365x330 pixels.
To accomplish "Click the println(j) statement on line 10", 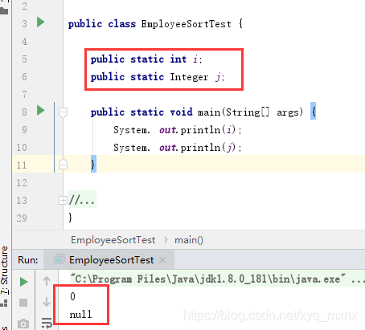I will coord(178,148).
